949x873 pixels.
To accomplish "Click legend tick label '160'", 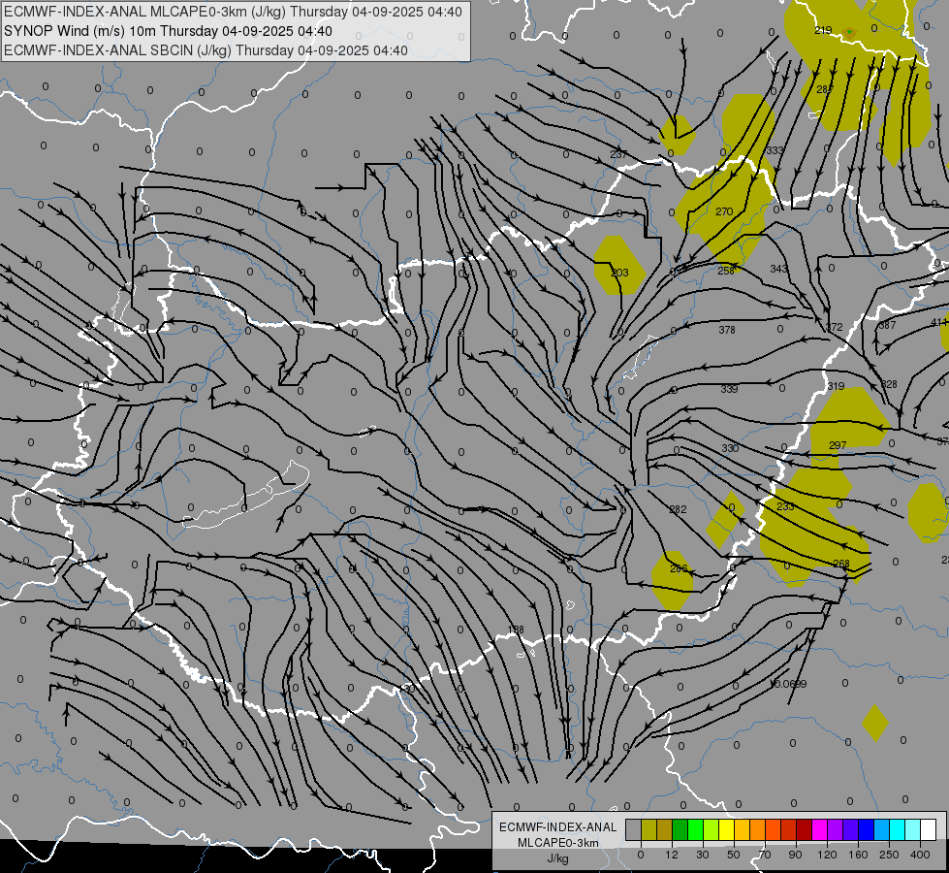I will [858, 855].
